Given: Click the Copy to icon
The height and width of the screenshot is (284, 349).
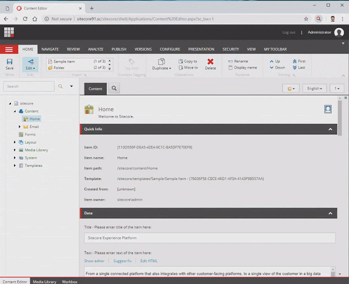Looking at the screenshot, I should click(180, 61).
